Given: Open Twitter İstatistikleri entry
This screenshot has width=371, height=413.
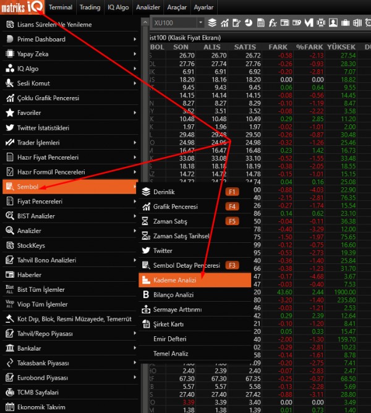Looking at the screenshot, I should click(x=70, y=128).
